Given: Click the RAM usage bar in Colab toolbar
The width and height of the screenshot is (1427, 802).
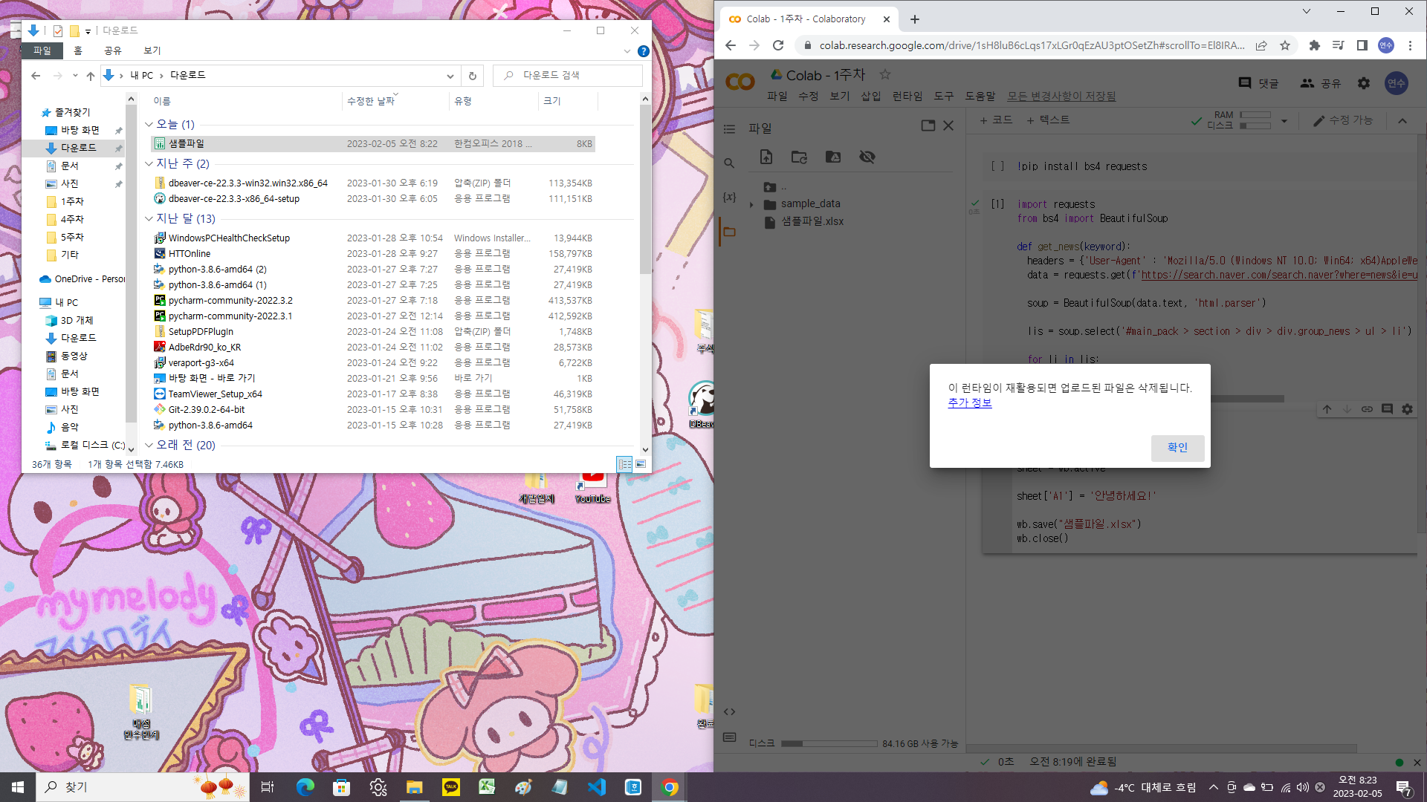Looking at the screenshot, I should click(1255, 115).
